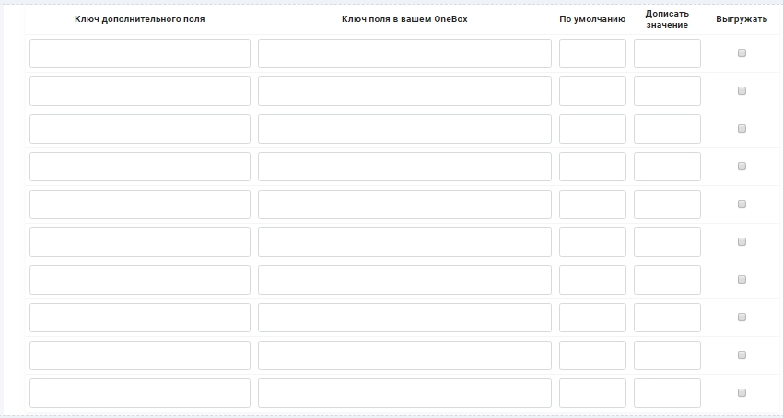Image resolution: width=783 pixels, height=418 pixels.
Task: Click ninth row Ключ поля в вашем OneBox field
Action: point(404,355)
